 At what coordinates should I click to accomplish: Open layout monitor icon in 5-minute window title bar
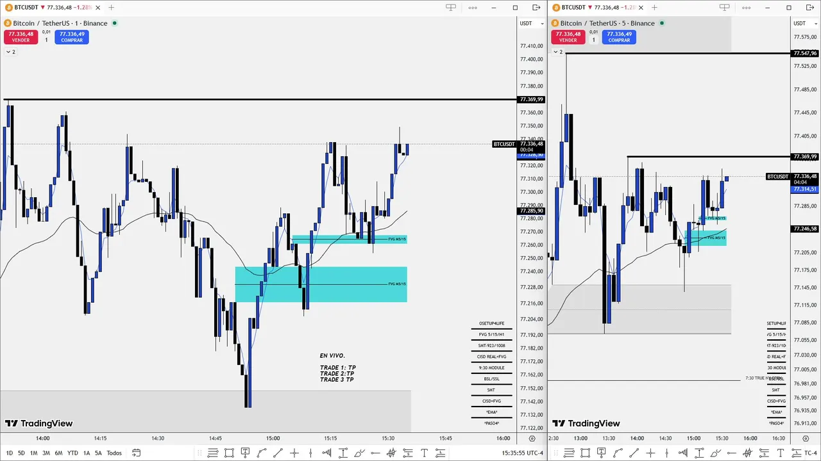pyautogui.click(x=724, y=8)
